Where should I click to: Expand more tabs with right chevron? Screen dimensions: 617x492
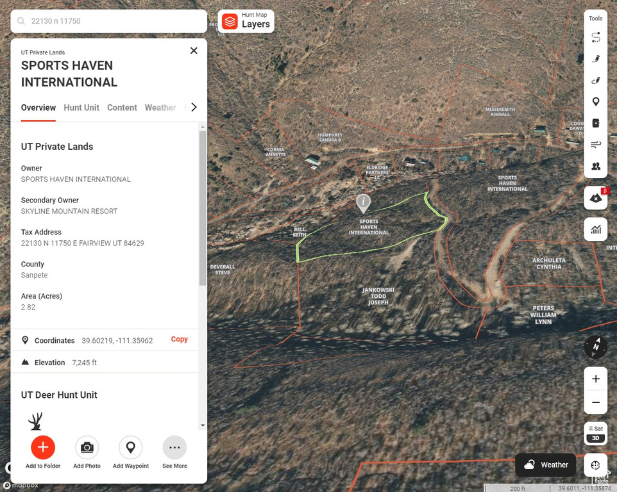tap(194, 108)
